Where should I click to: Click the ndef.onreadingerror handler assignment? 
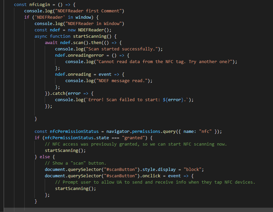(80, 55)
